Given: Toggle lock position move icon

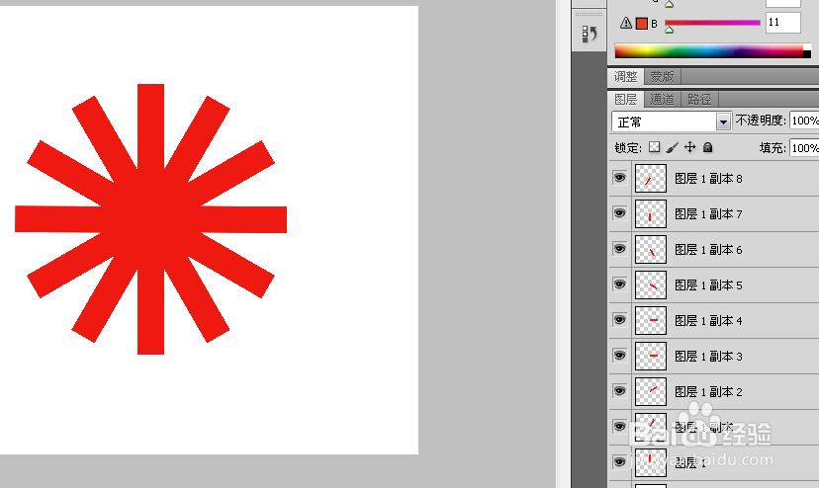Looking at the screenshot, I should click(x=690, y=147).
